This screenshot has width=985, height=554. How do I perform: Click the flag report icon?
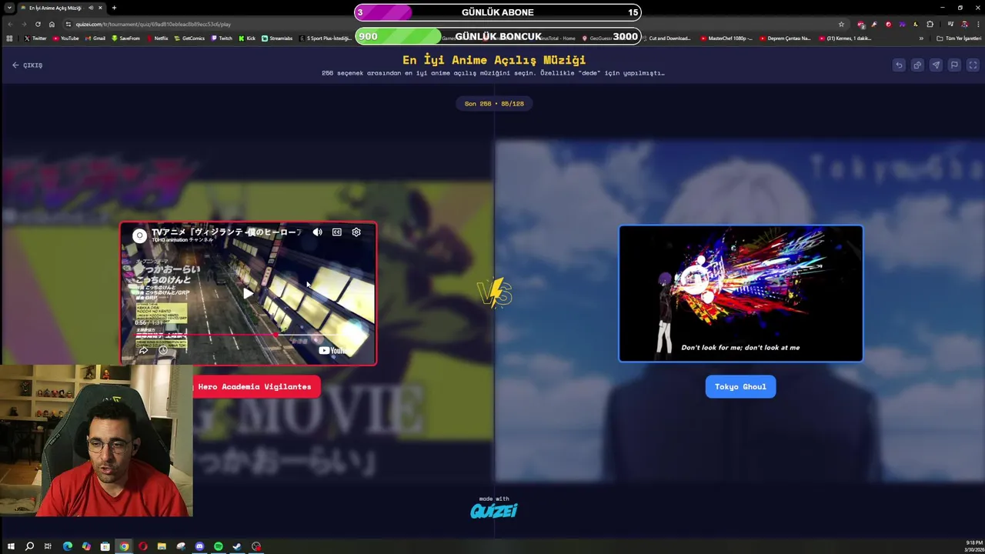click(954, 65)
